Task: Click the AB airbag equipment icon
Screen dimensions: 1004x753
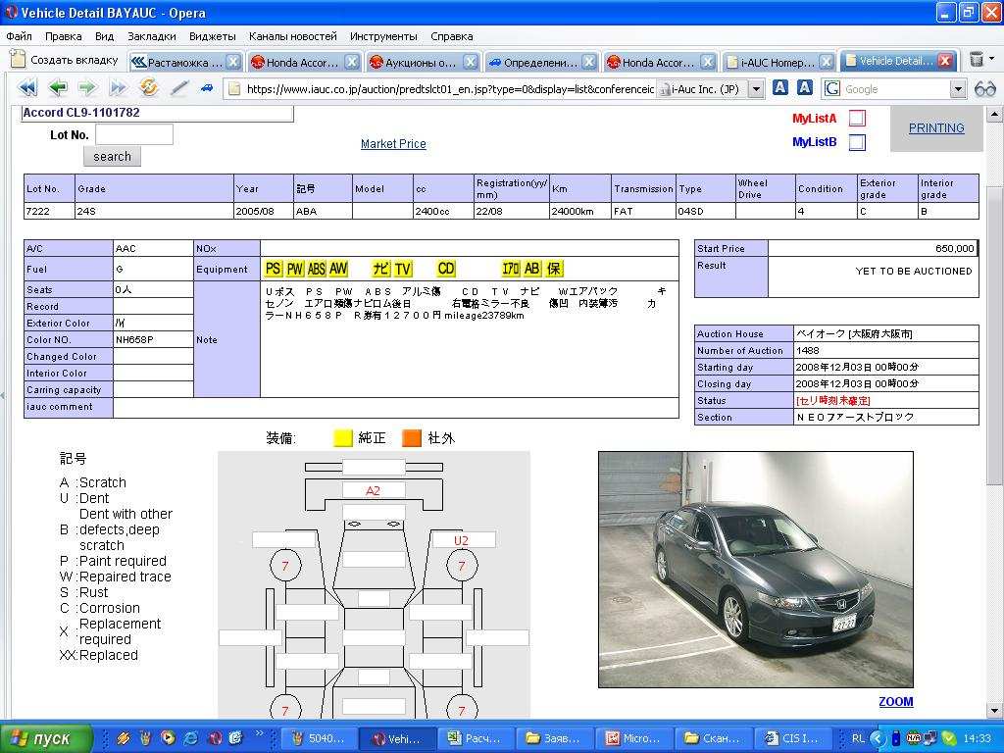Action: pos(532,269)
